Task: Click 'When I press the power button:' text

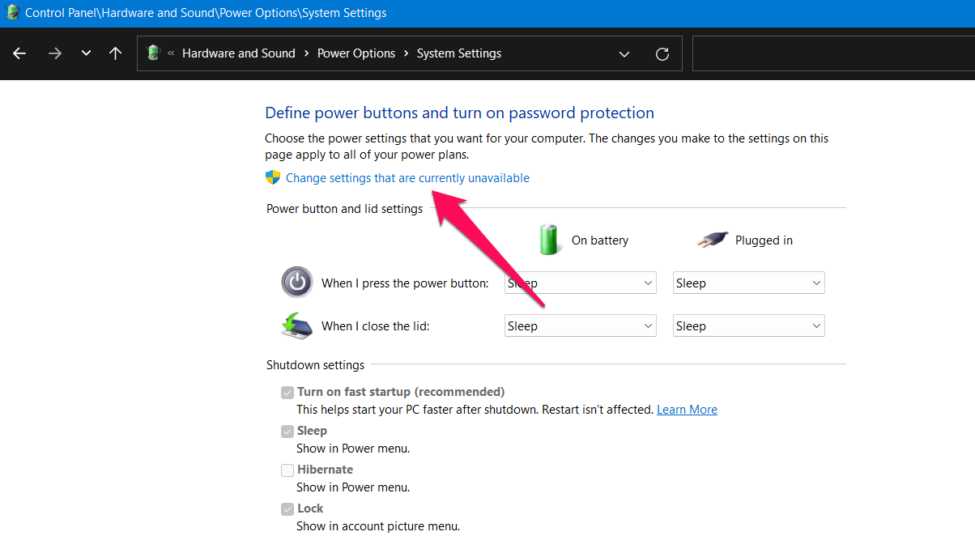Action: coord(405,283)
